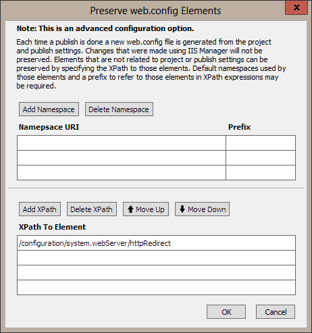Select second Namespace URI cell
Screen dimensions: 312x333
click(x=122, y=158)
